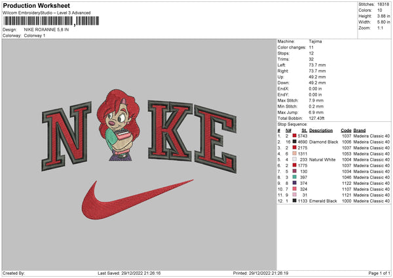
Task: Select the Colorway 1 value
Action: tap(35, 35)
